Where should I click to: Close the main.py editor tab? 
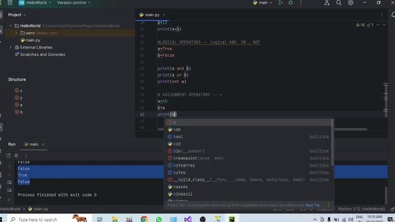click(164, 15)
